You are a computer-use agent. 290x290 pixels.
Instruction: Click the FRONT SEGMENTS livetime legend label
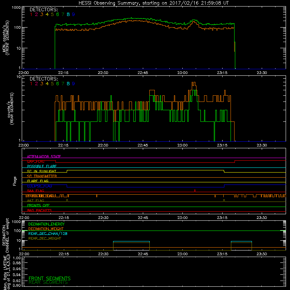(x=50, y=278)
